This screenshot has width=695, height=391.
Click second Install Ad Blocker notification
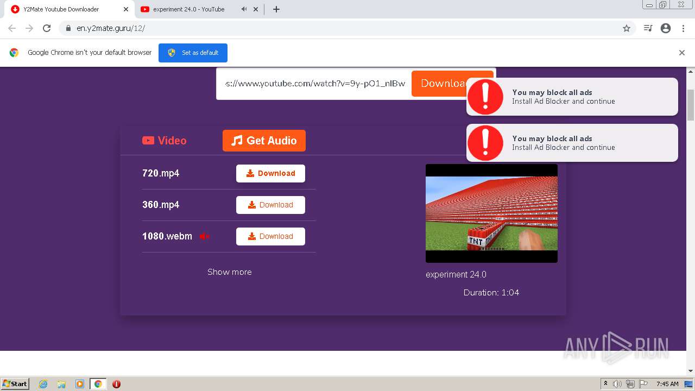coord(572,143)
